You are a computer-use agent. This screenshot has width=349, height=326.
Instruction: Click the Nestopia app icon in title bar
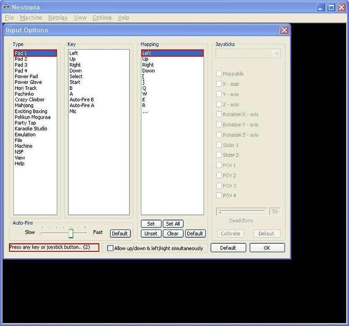[6, 7]
